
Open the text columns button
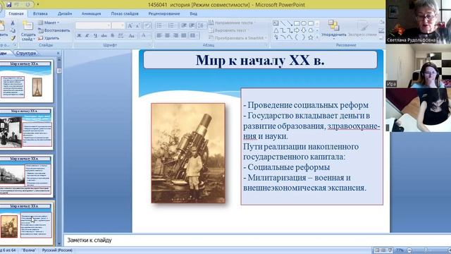(194, 35)
